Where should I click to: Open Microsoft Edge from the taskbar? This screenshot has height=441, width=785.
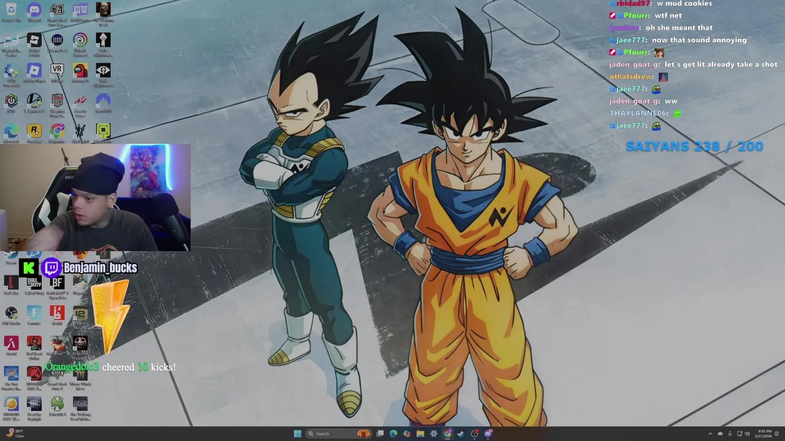click(393, 434)
